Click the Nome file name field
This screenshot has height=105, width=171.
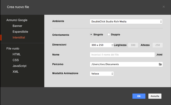point(122,55)
